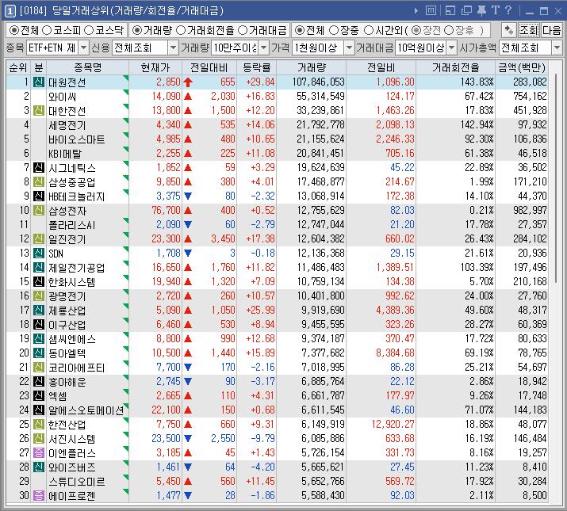Open the 거래대금 10억원이상 dropdown

[451, 48]
